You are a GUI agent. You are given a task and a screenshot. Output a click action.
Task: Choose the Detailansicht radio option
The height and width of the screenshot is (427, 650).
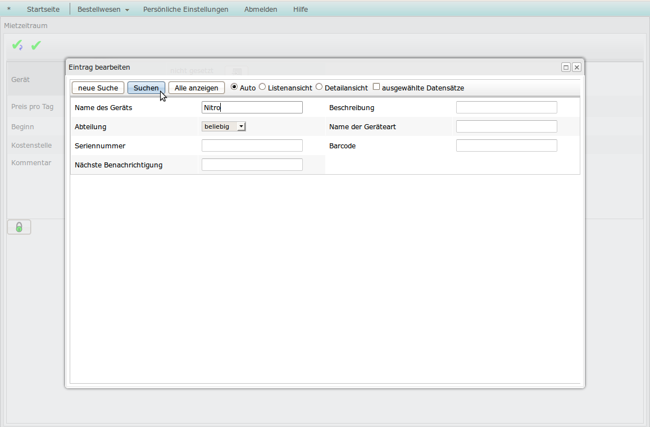pyautogui.click(x=319, y=87)
